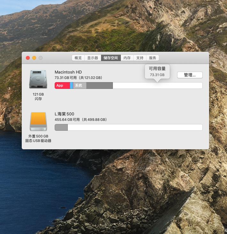Click the L海棠 500 volume name
Image resolution: width=227 pixels, height=234 pixels.
64,114
